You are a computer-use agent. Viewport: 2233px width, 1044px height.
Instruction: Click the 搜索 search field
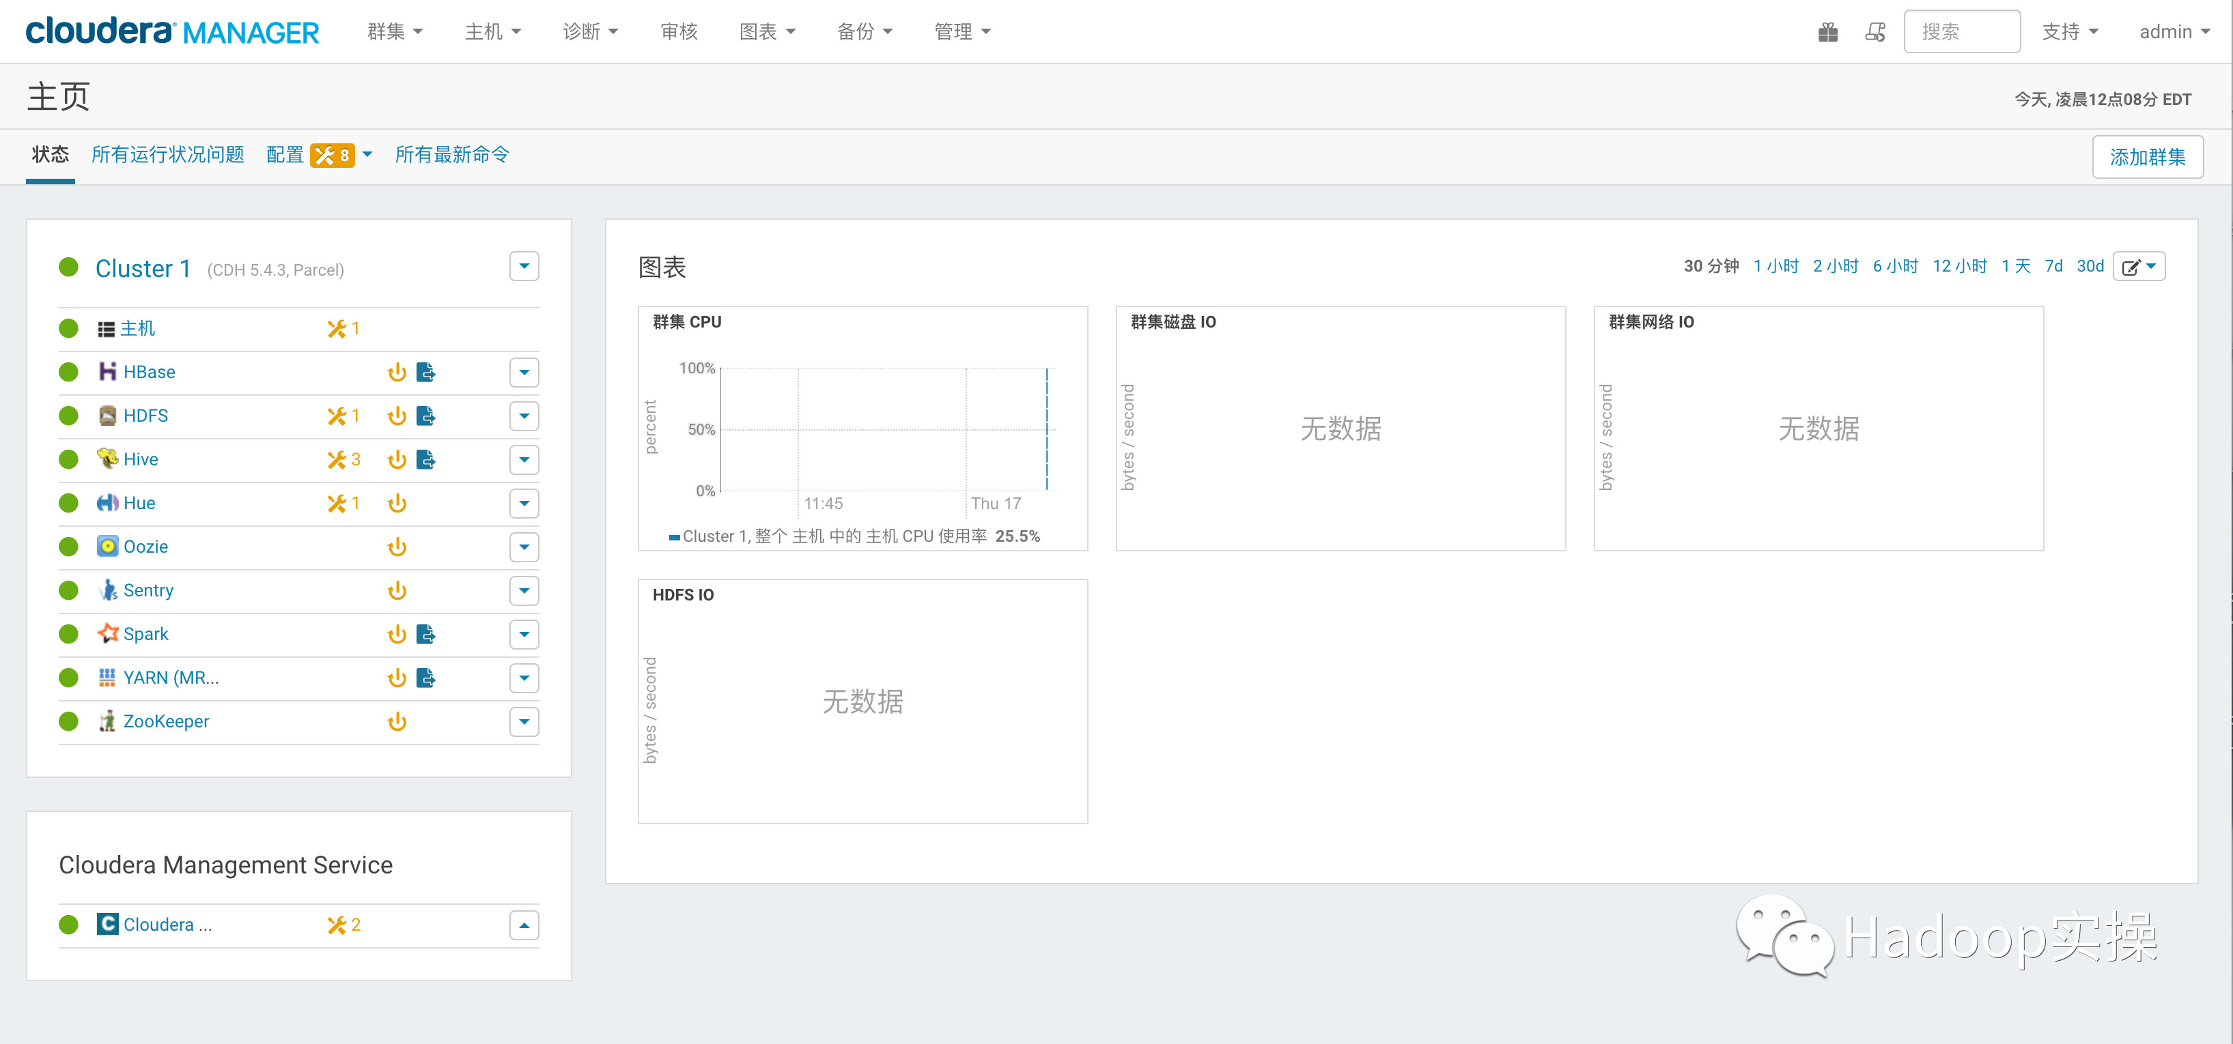pos(1962,32)
